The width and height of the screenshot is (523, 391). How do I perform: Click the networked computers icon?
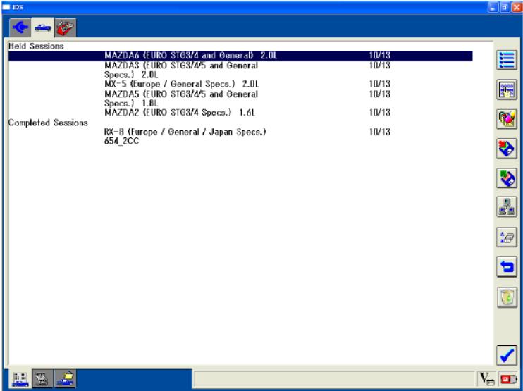pyautogui.click(x=507, y=207)
